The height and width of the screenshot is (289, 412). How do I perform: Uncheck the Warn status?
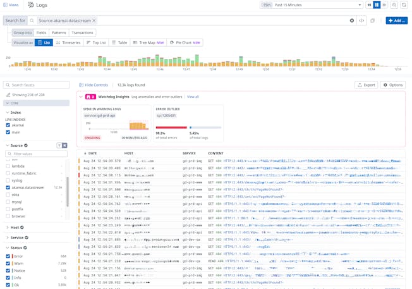pos(8,263)
